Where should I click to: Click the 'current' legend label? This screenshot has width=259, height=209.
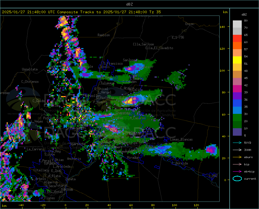tap(250, 179)
